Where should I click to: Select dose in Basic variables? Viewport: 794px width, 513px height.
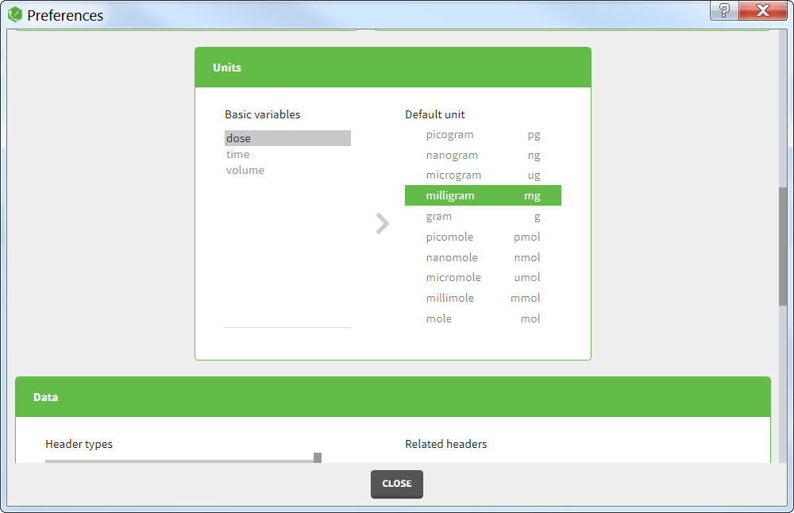point(287,138)
